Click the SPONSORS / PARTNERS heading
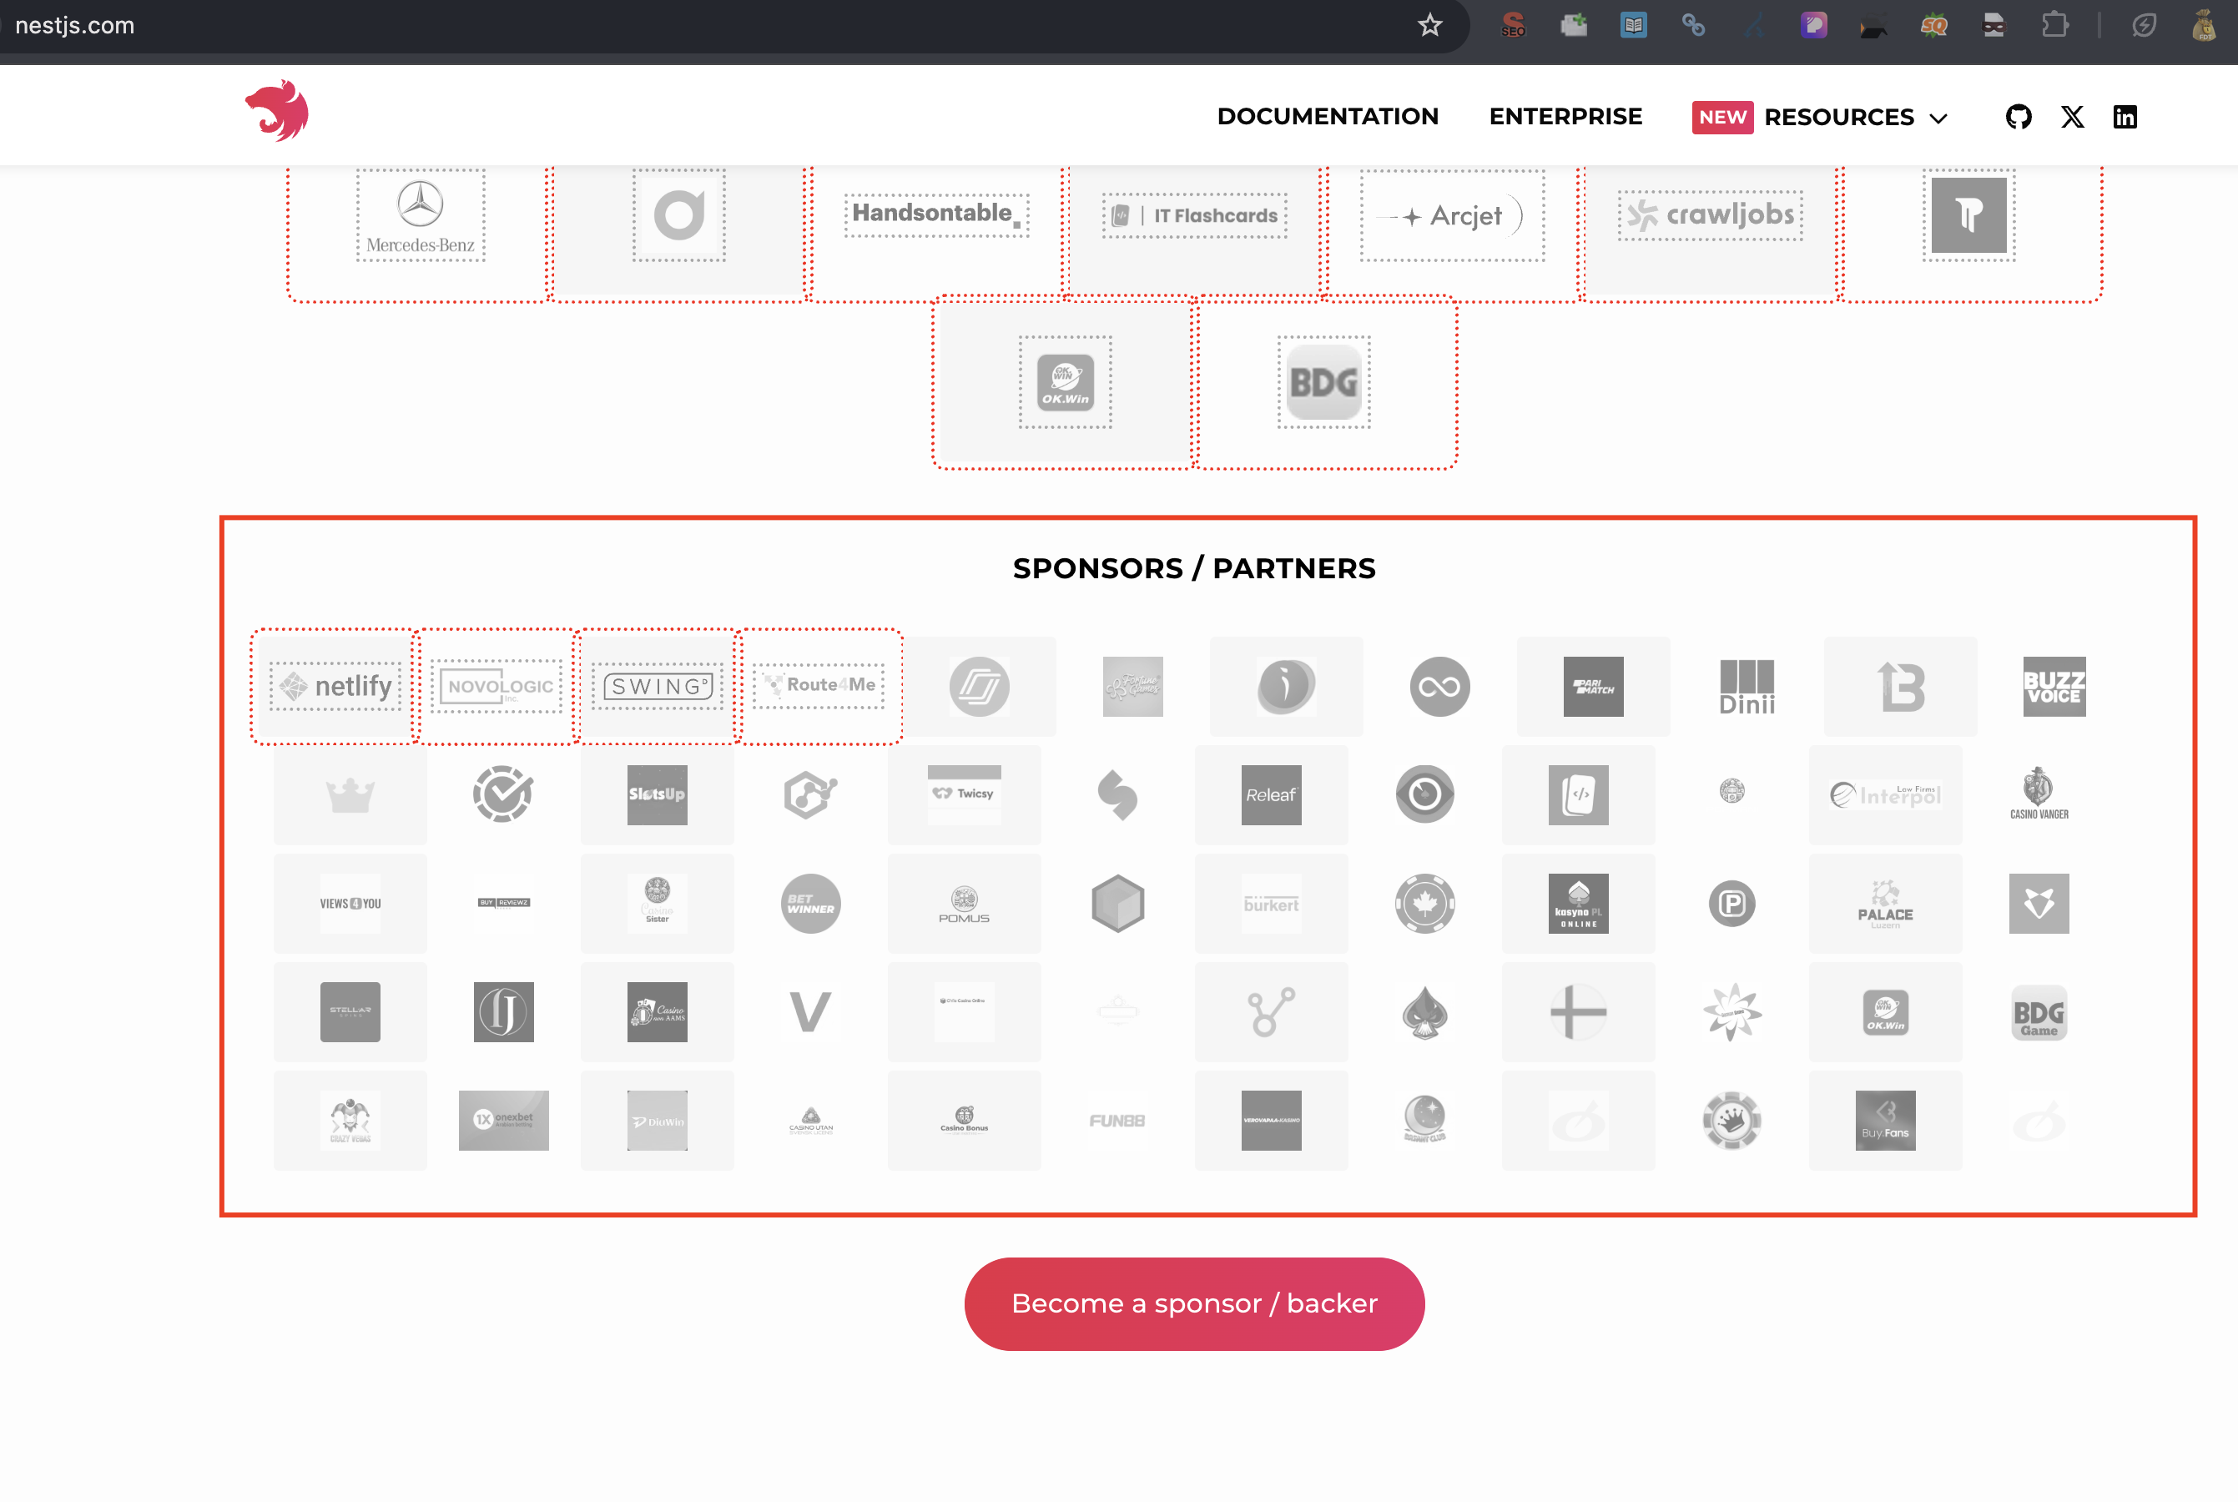Viewport: 2238px width, 1502px height. 1194,568
